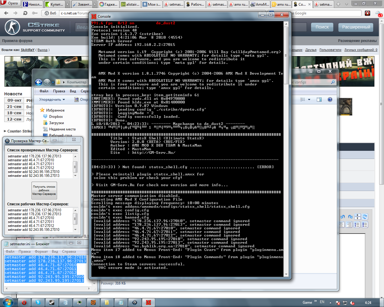Click the forum editor undo icon
The height and width of the screenshot is (307, 384).
pyautogui.click(x=343, y=217)
